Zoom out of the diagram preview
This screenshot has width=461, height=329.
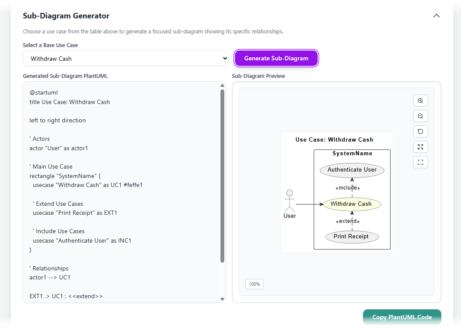point(420,116)
